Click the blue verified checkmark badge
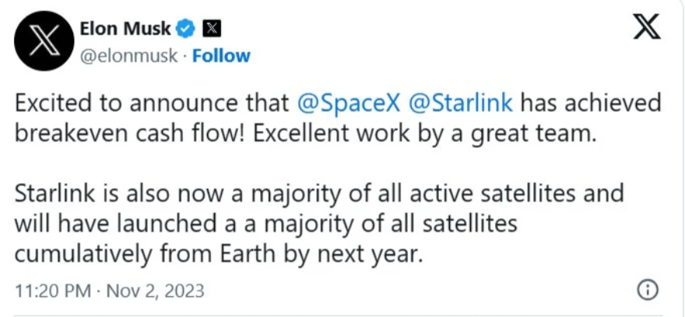The height and width of the screenshot is (317, 685). (x=186, y=29)
